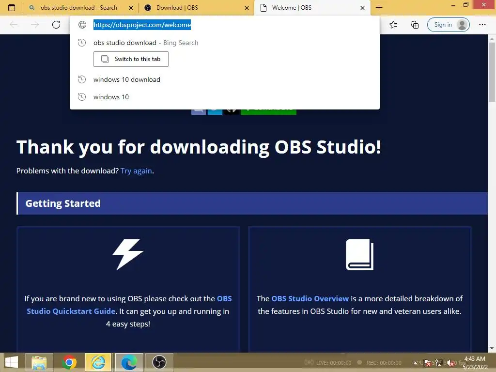Click the taskbar clock showing 4:43 AM
The height and width of the screenshot is (372, 496).
click(475, 363)
